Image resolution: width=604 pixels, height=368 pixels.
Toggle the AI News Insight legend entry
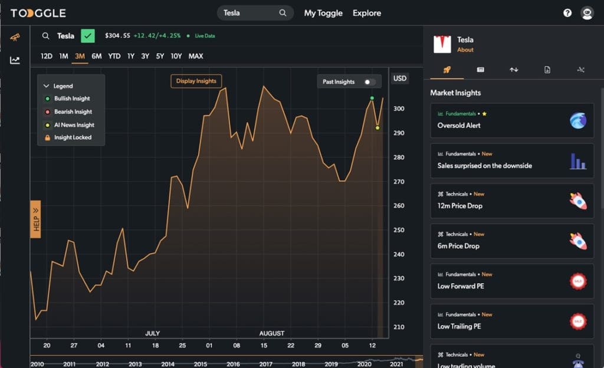(x=70, y=124)
